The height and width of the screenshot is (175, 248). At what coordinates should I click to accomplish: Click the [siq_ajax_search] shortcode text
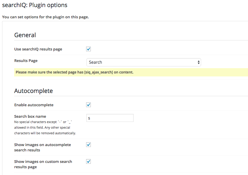tap(98, 72)
